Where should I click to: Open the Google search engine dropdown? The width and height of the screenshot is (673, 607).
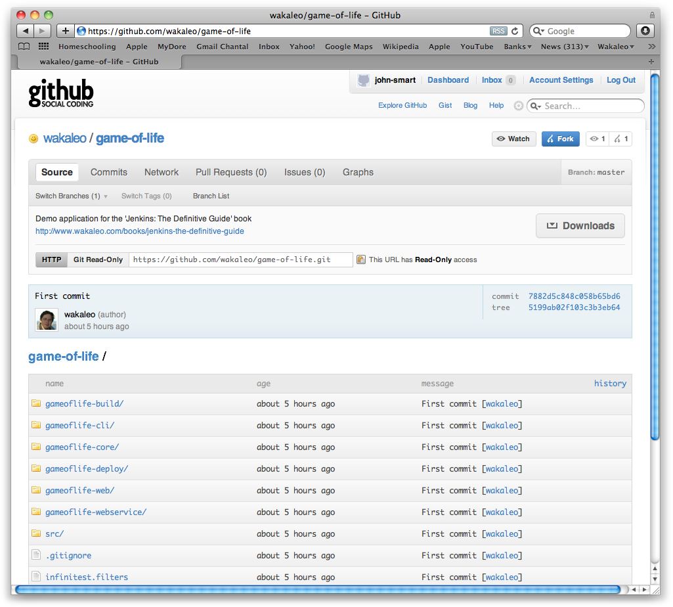[538, 31]
